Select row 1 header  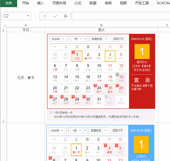click(x=3, y=30)
